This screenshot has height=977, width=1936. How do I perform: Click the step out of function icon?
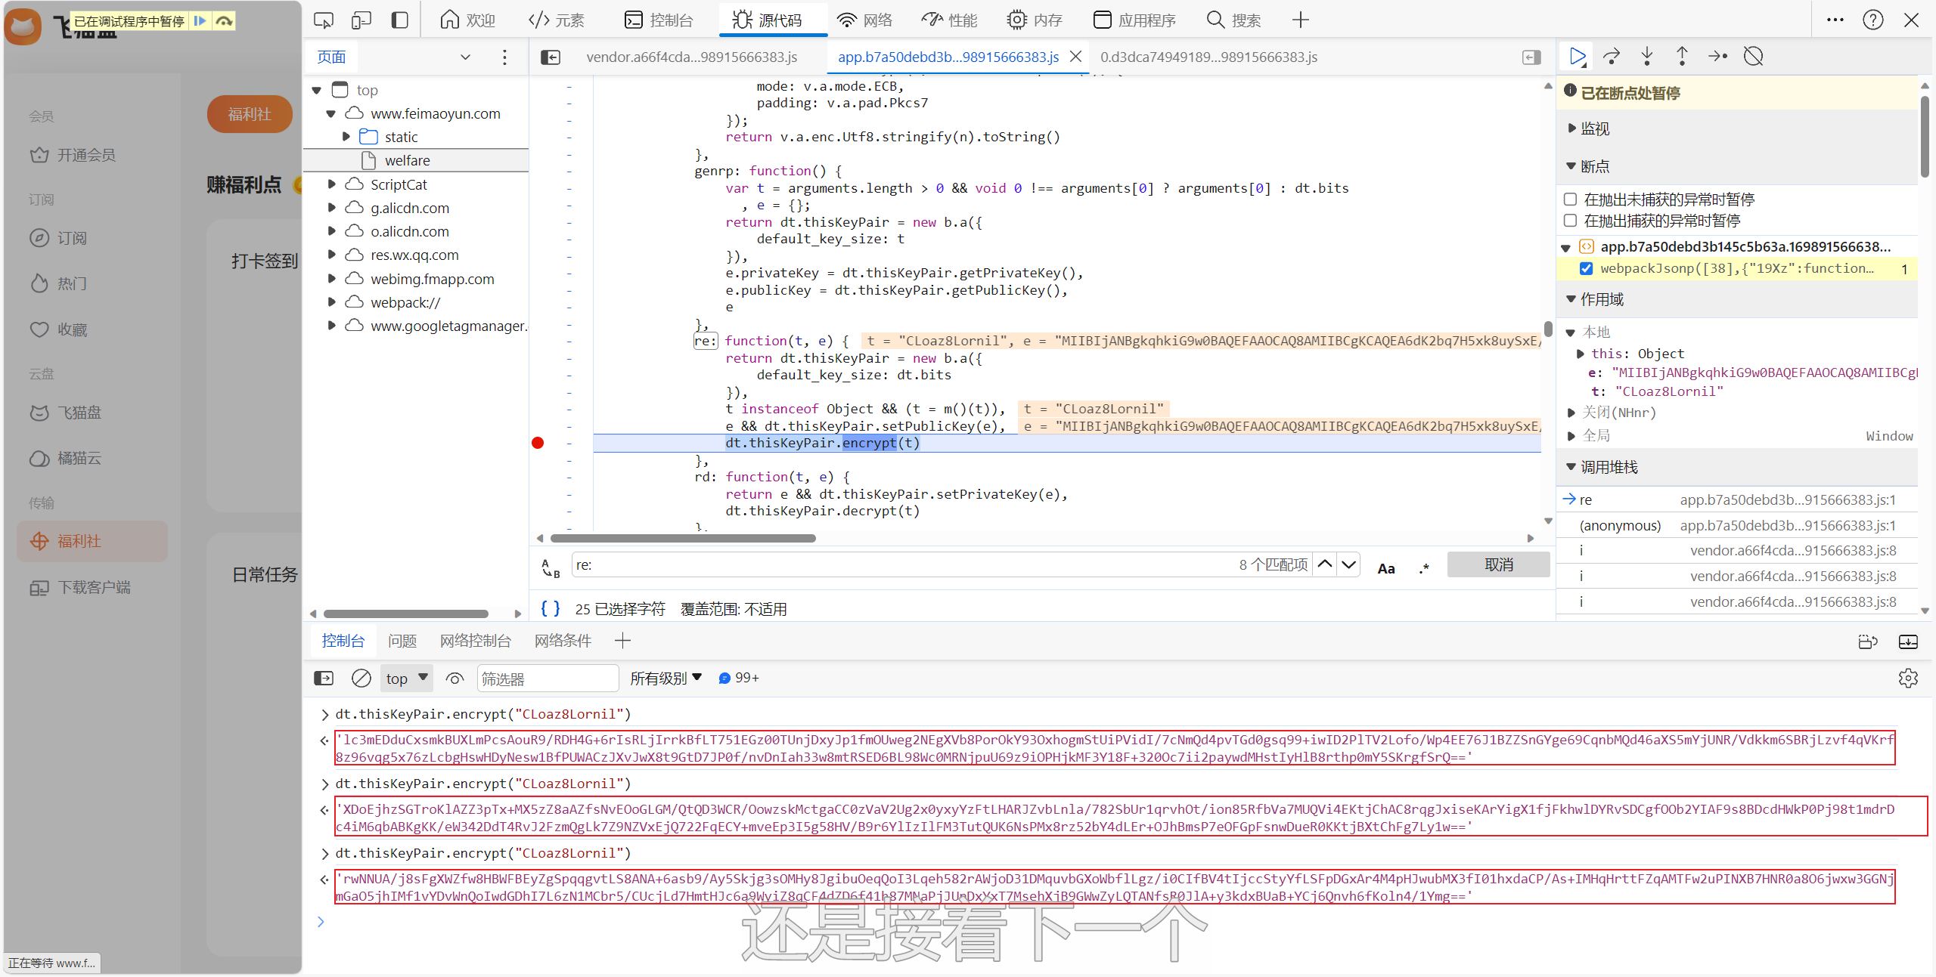pos(1682,57)
